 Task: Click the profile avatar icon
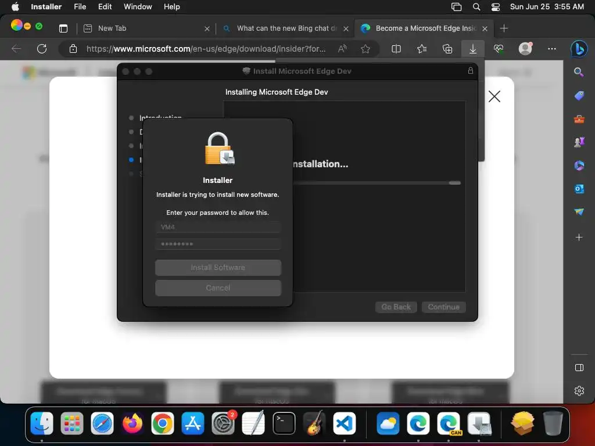[x=525, y=49]
